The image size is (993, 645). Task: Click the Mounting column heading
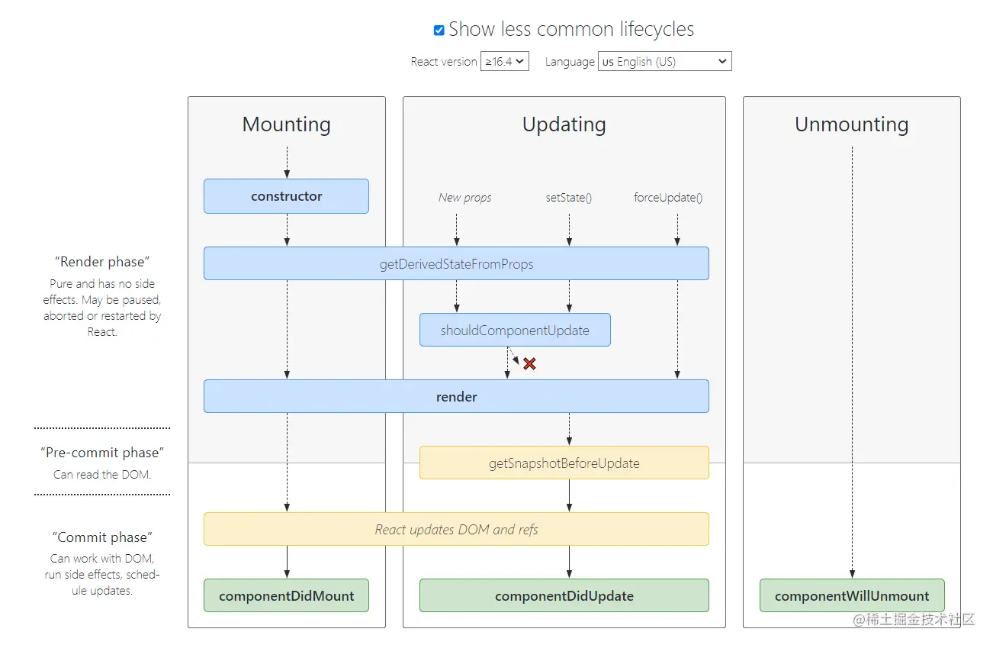[286, 124]
